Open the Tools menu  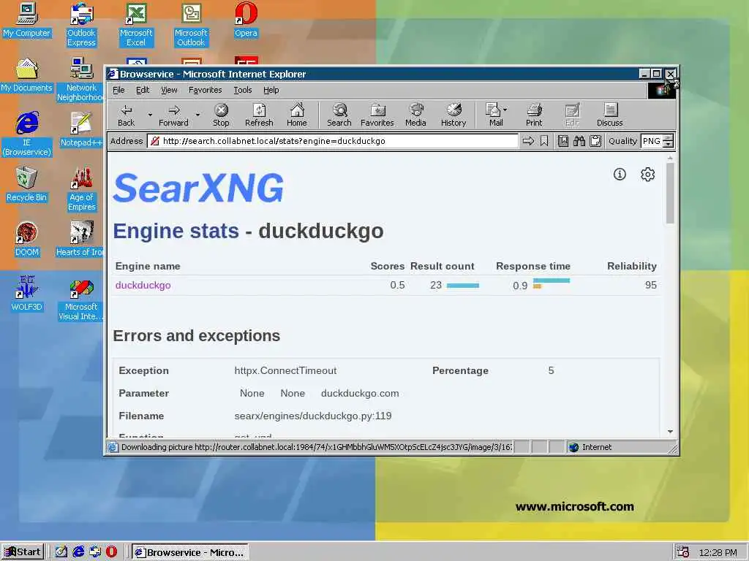click(x=243, y=90)
